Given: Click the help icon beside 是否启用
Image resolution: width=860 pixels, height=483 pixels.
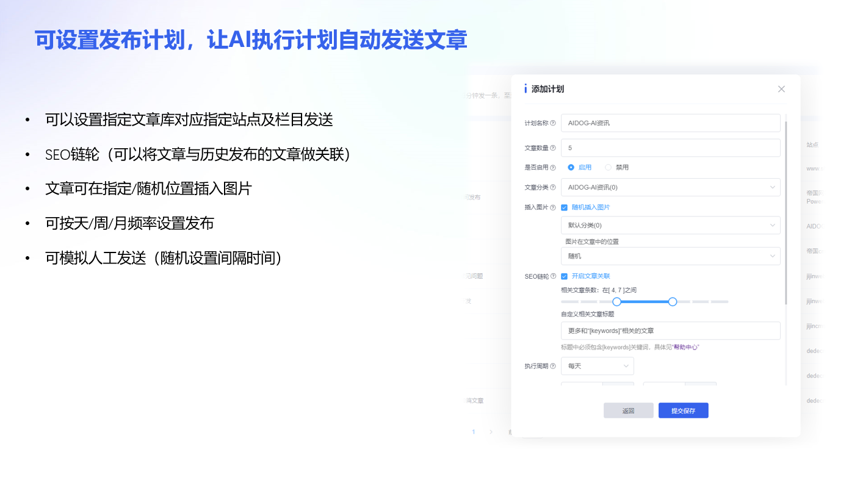Looking at the screenshot, I should (553, 168).
